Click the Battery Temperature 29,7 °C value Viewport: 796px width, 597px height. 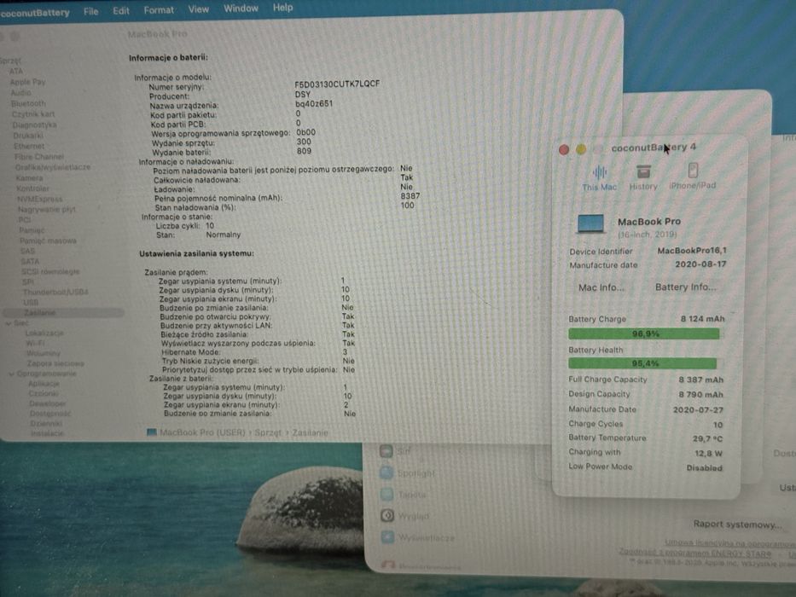707,438
